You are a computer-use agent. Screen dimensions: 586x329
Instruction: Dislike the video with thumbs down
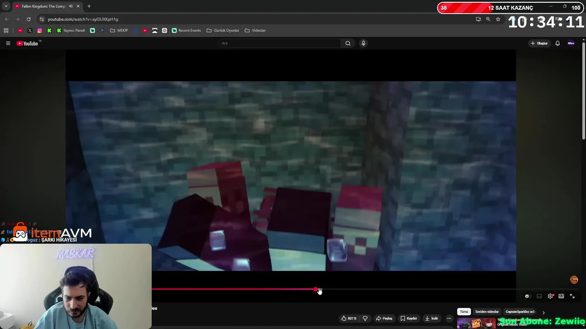point(365,318)
